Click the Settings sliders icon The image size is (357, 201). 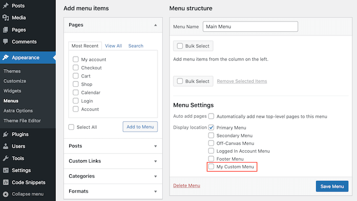pos(6,170)
